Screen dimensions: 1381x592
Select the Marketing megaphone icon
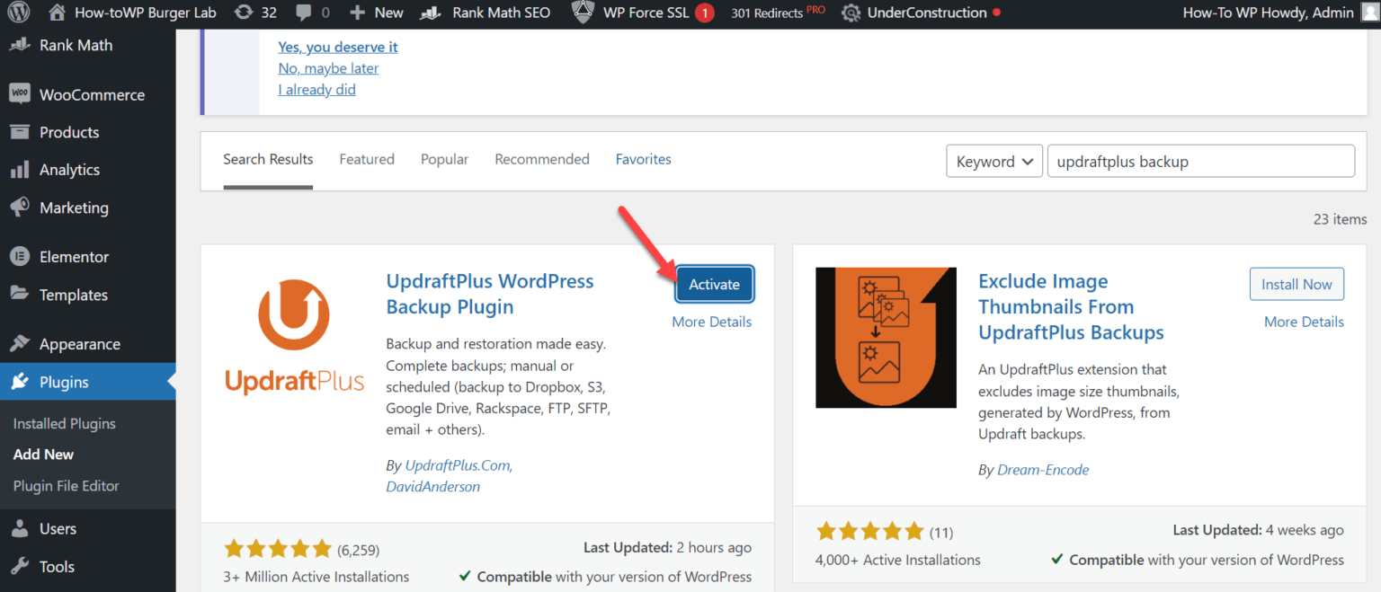(x=19, y=208)
